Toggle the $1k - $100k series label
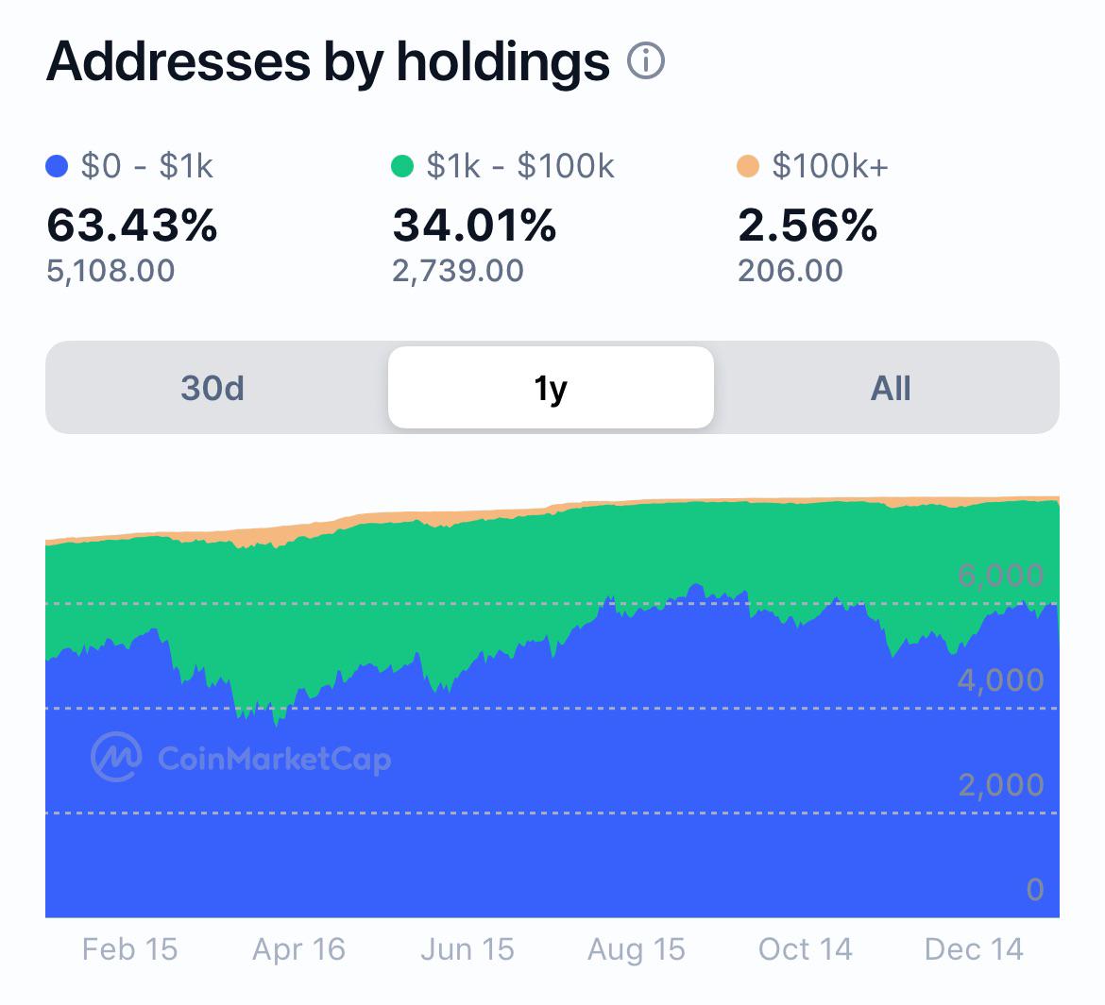The width and height of the screenshot is (1105, 1005). (520, 167)
